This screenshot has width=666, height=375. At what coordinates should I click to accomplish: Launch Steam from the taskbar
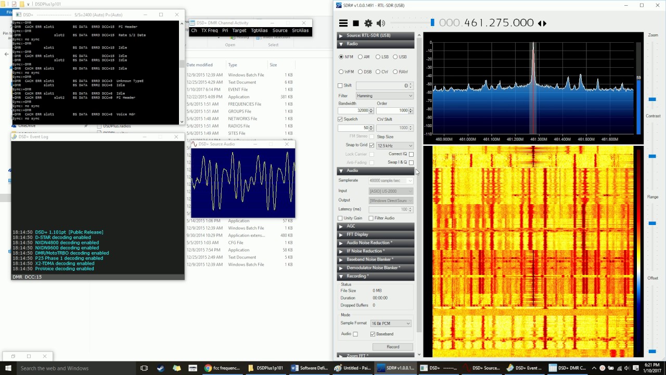pyautogui.click(x=160, y=368)
